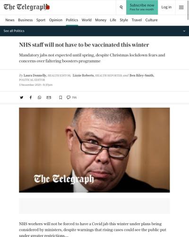Click The Telegraph logo in header

26,7
